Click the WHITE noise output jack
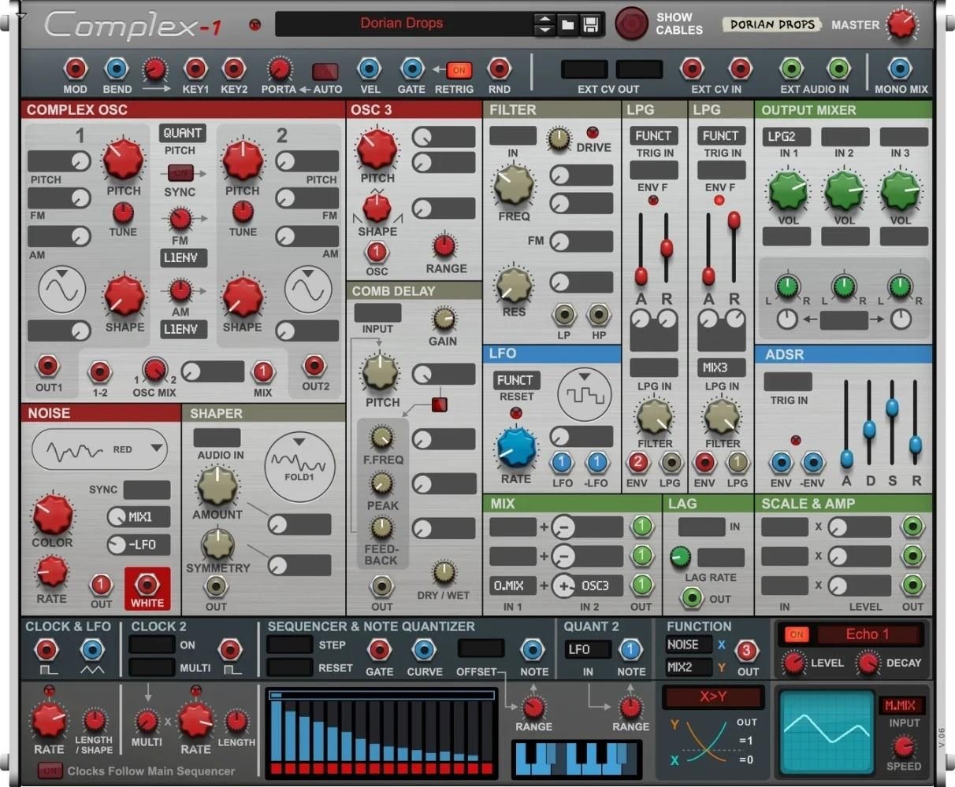The image size is (955, 787). (147, 585)
